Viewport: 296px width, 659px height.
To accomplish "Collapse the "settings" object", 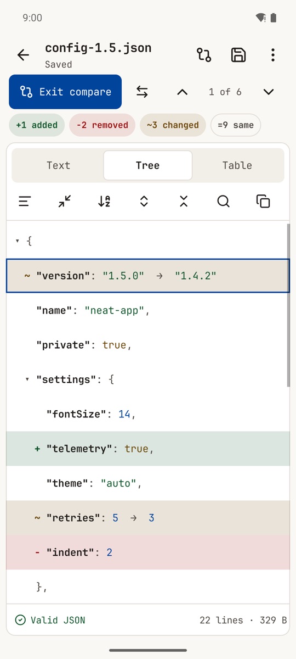I will pos(27,379).
